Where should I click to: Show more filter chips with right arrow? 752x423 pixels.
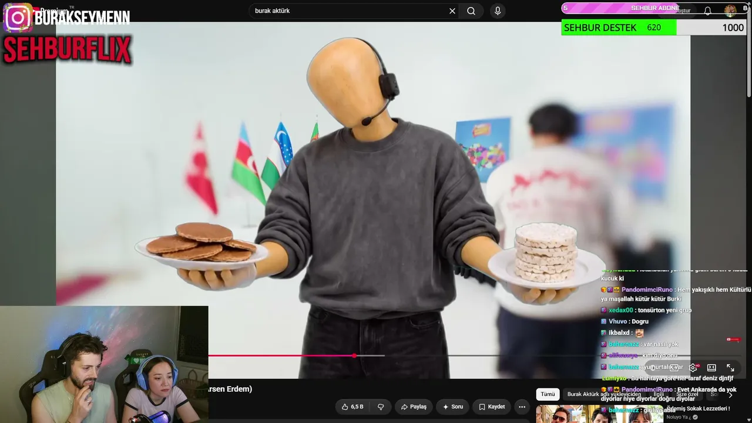730,395
